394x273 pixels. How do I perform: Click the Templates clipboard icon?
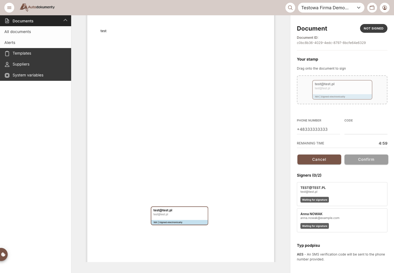[7, 54]
